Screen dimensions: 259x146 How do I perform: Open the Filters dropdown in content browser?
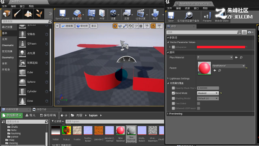[58, 121]
